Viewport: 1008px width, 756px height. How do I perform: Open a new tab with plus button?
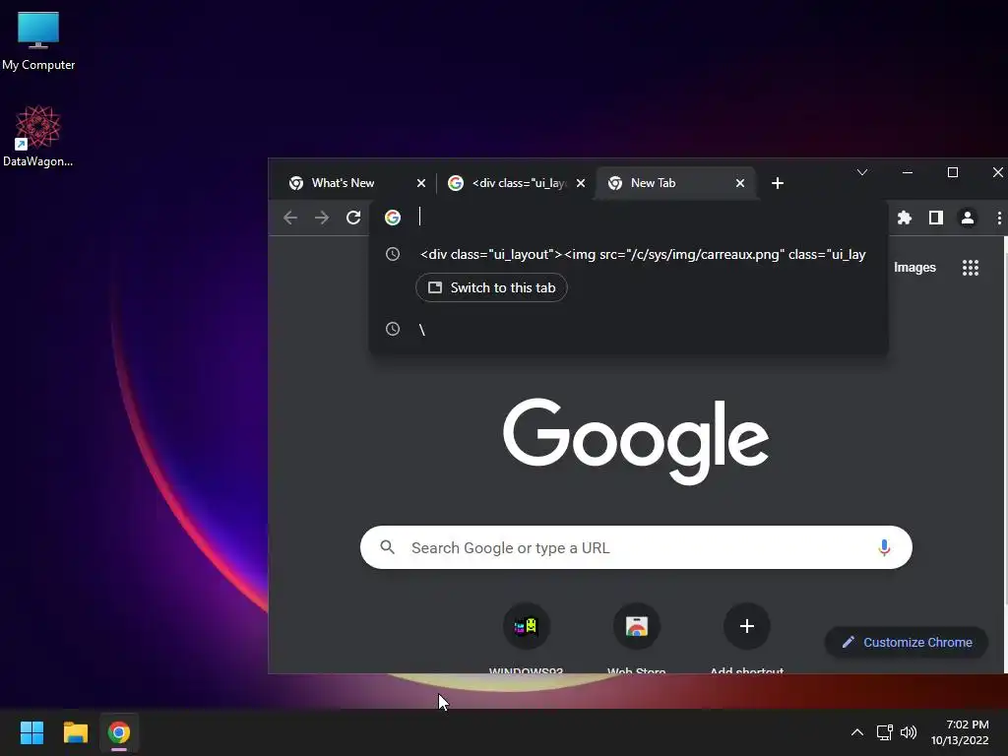pyautogui.click(x=778, y=183)
